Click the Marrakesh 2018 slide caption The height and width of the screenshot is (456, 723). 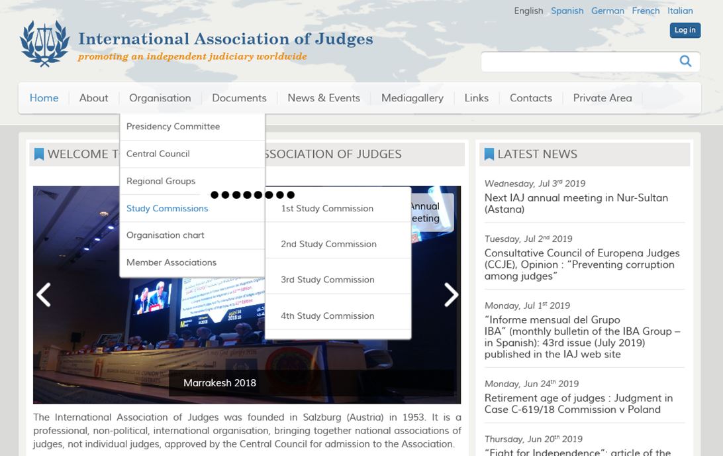(x=220, y=382)
